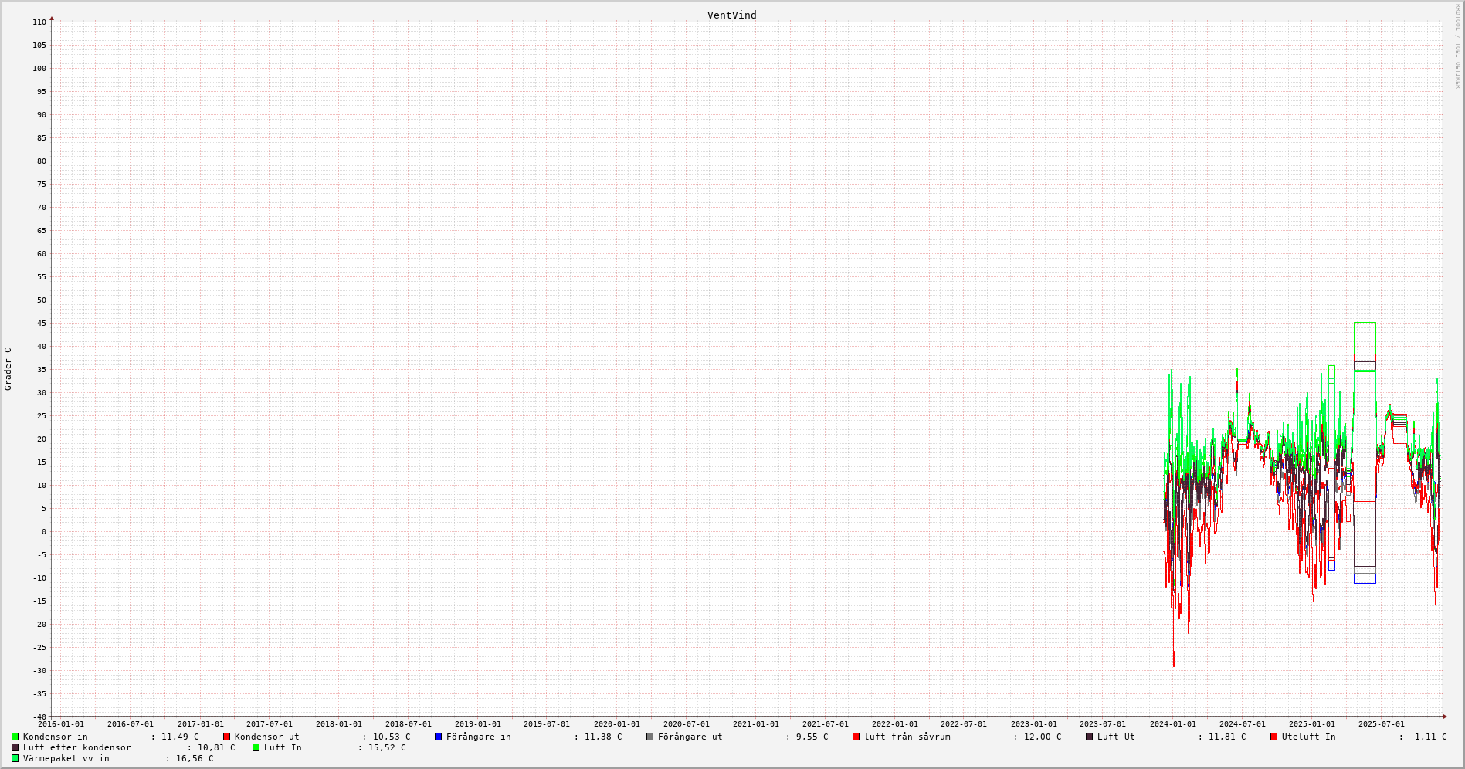Click the red Uteluft In legend swatch

(1273, 737)
